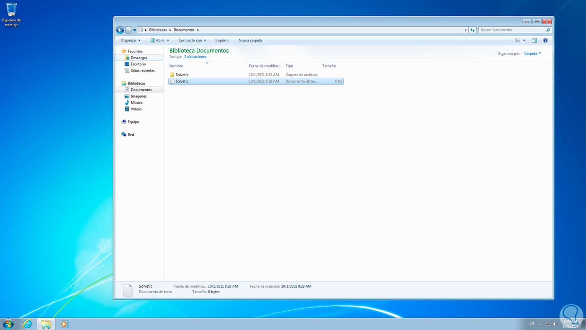Create a Nueva carpeta
Screen dimensions: 586x330
(x=250, y=41)
